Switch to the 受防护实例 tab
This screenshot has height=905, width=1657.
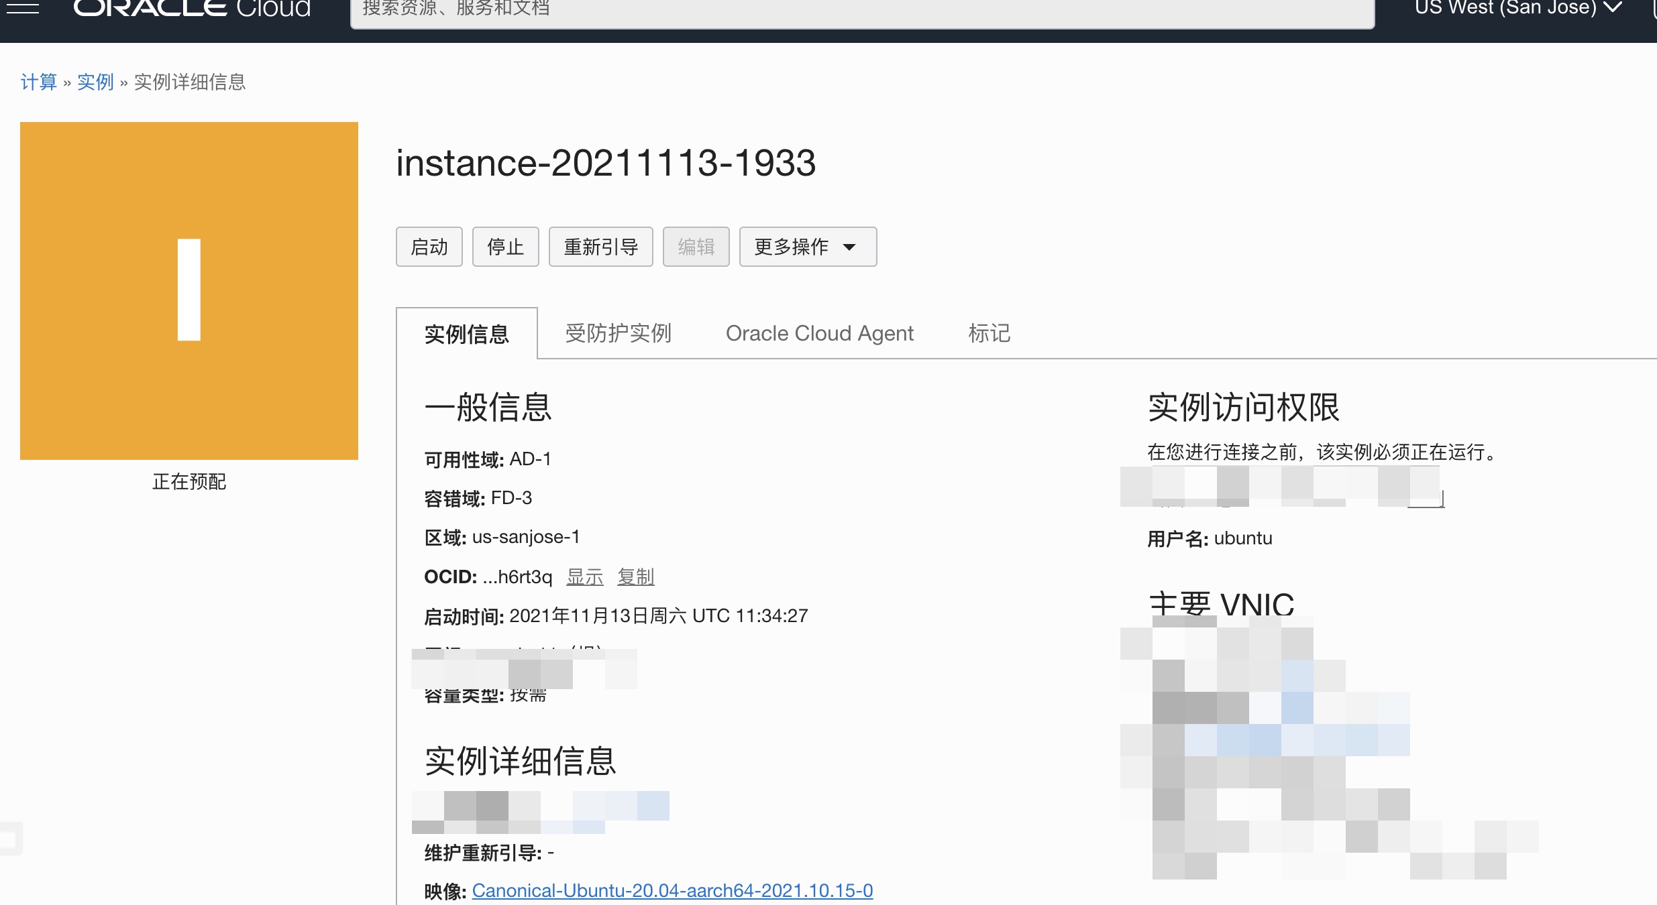618,333
